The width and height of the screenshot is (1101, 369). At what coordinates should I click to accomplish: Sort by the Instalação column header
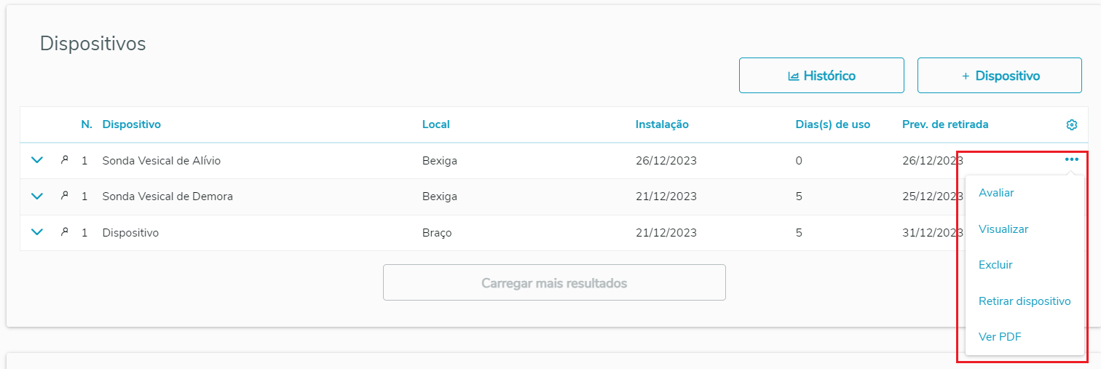[x=661, y=124]
